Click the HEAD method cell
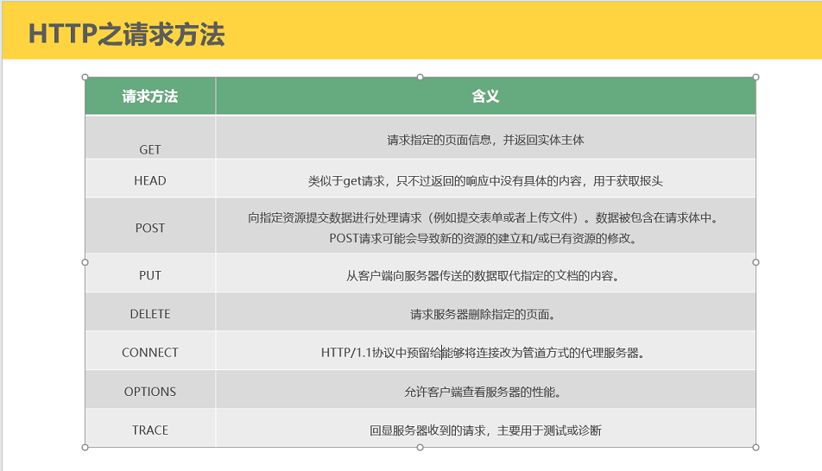The height and width of the screenshot is (471, 822). pyautogui.click(x=150, y=180)
